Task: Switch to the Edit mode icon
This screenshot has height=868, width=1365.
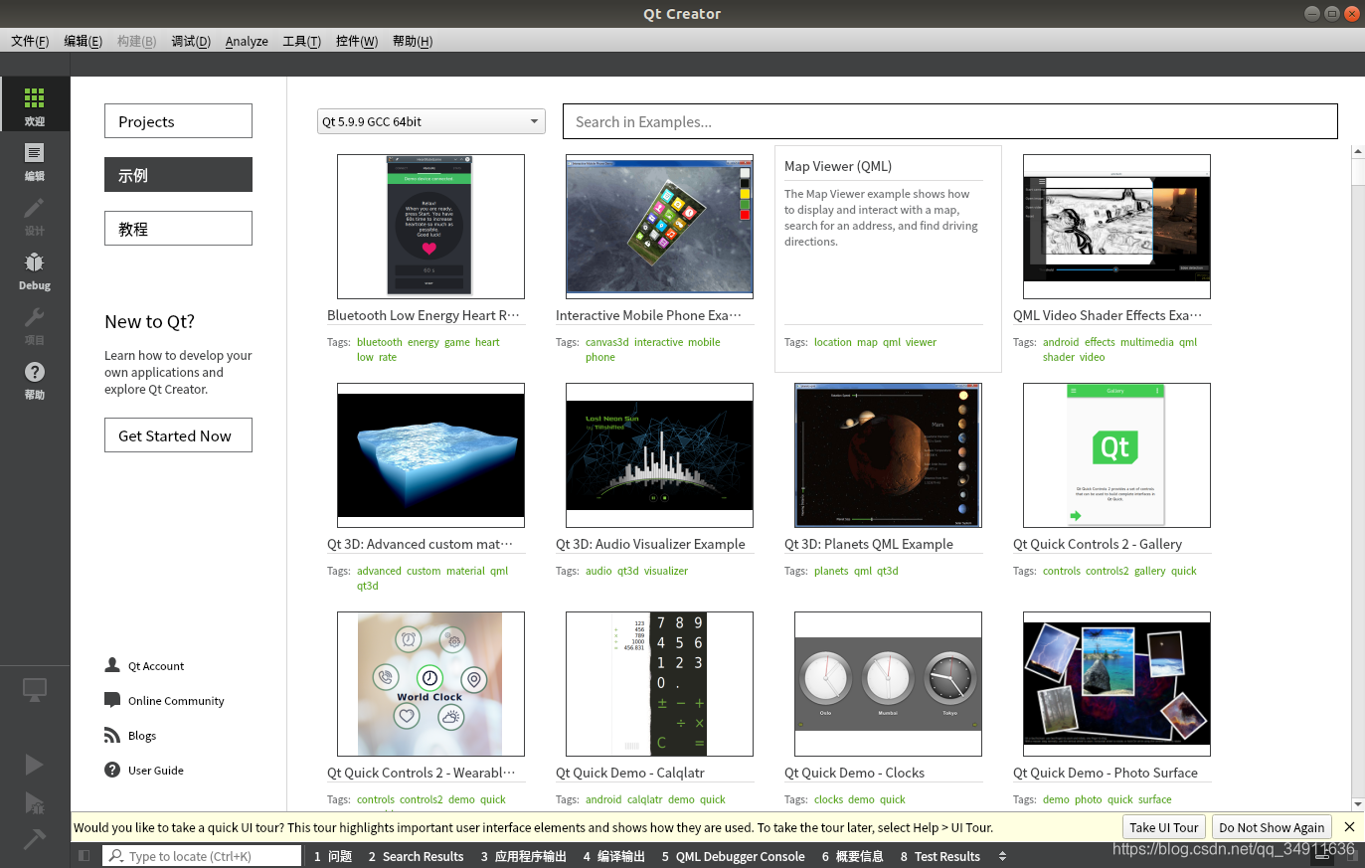Action: click(35, 159)
